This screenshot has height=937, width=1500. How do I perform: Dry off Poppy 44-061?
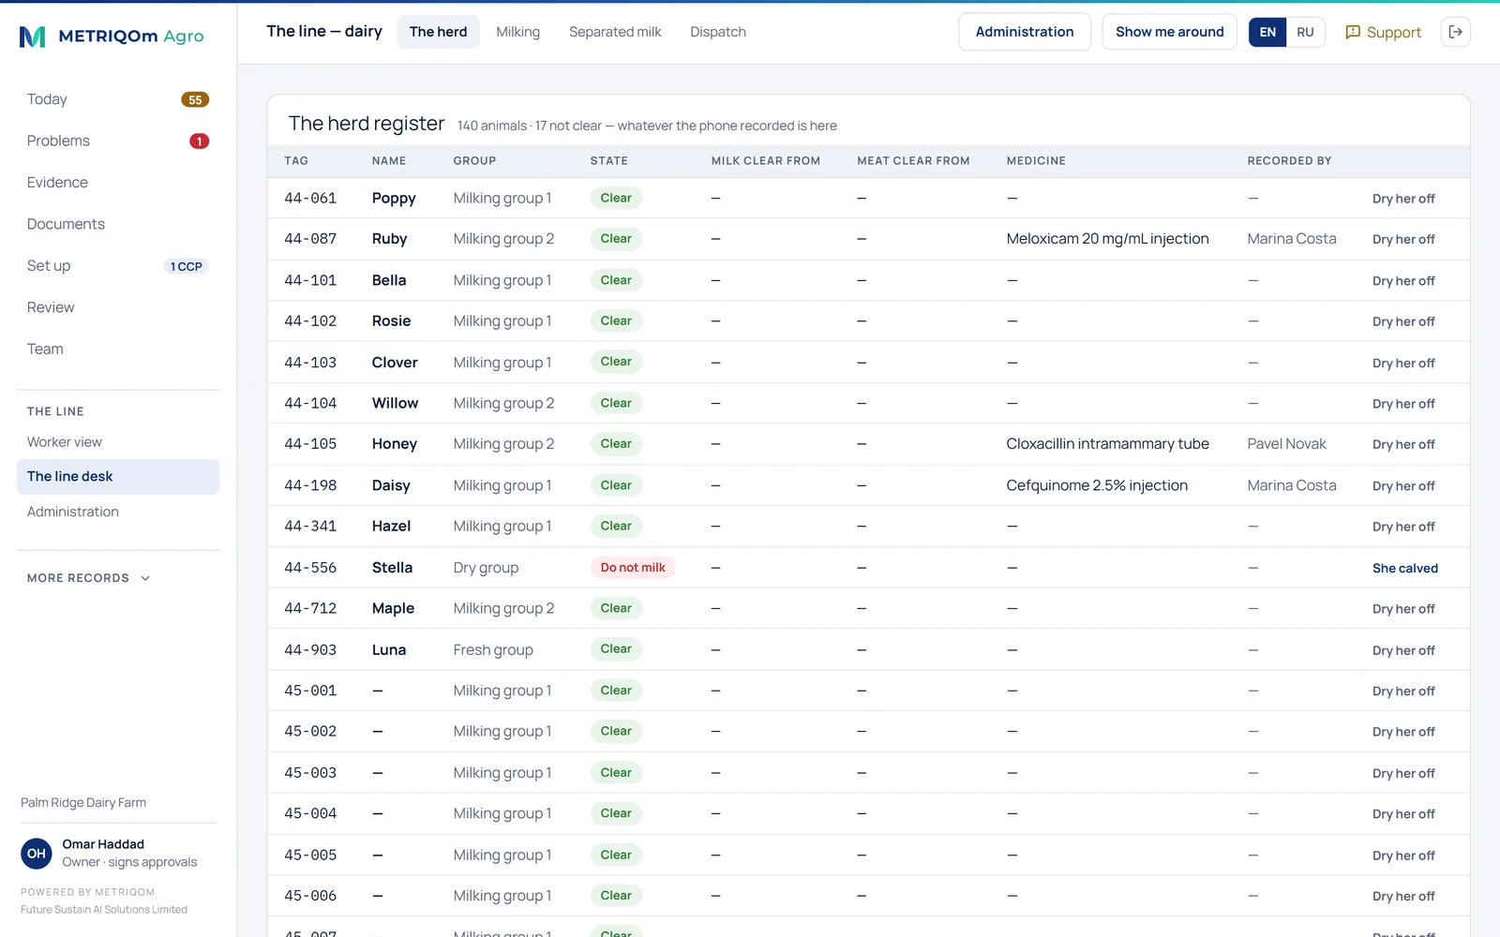pos(1403,199)
